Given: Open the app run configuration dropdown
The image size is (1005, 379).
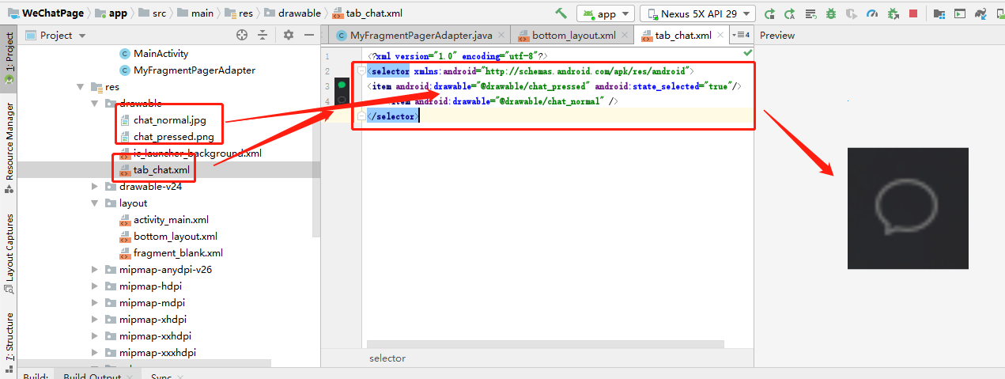Looking at the screenshot, I should pyautogui.click(x=606, y=13).
